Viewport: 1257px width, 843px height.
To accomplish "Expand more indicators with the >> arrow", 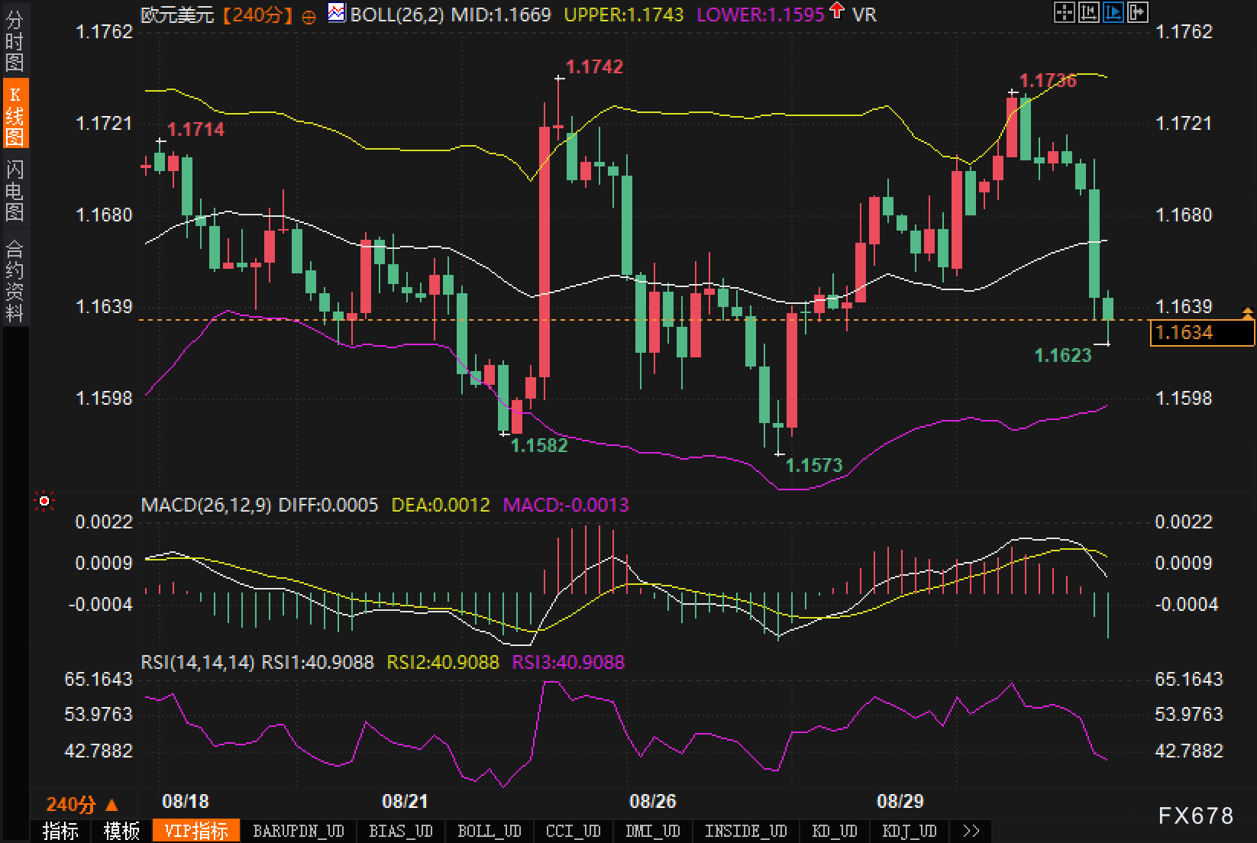I will coord(971,831).
